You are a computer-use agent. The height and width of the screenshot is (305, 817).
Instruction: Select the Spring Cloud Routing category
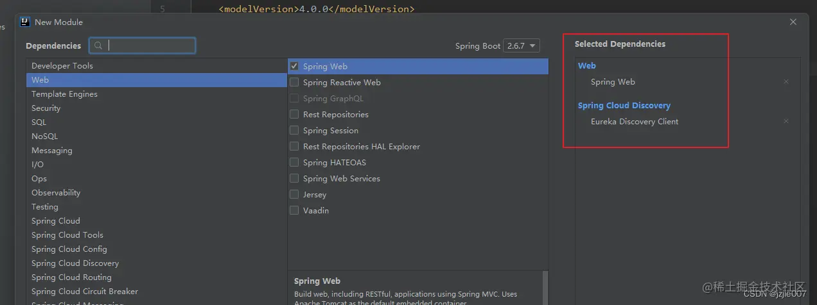[157, 277]
